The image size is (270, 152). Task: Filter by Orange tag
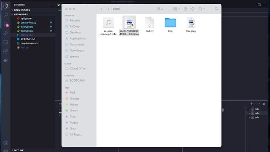(x=74, y=98)
